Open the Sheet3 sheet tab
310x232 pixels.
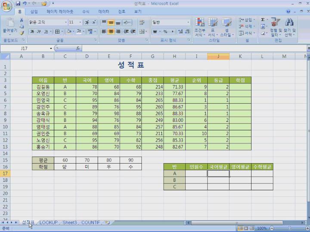[70, 223]
